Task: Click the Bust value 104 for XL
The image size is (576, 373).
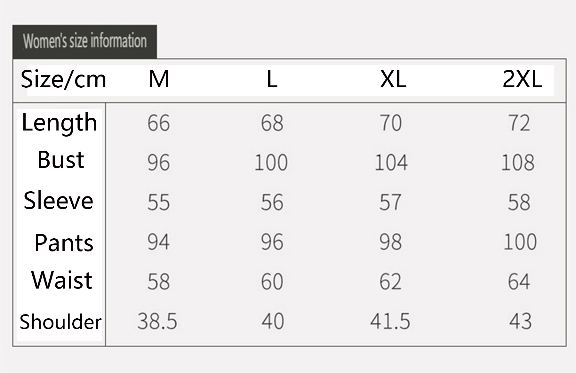Action: pos(391,163)
